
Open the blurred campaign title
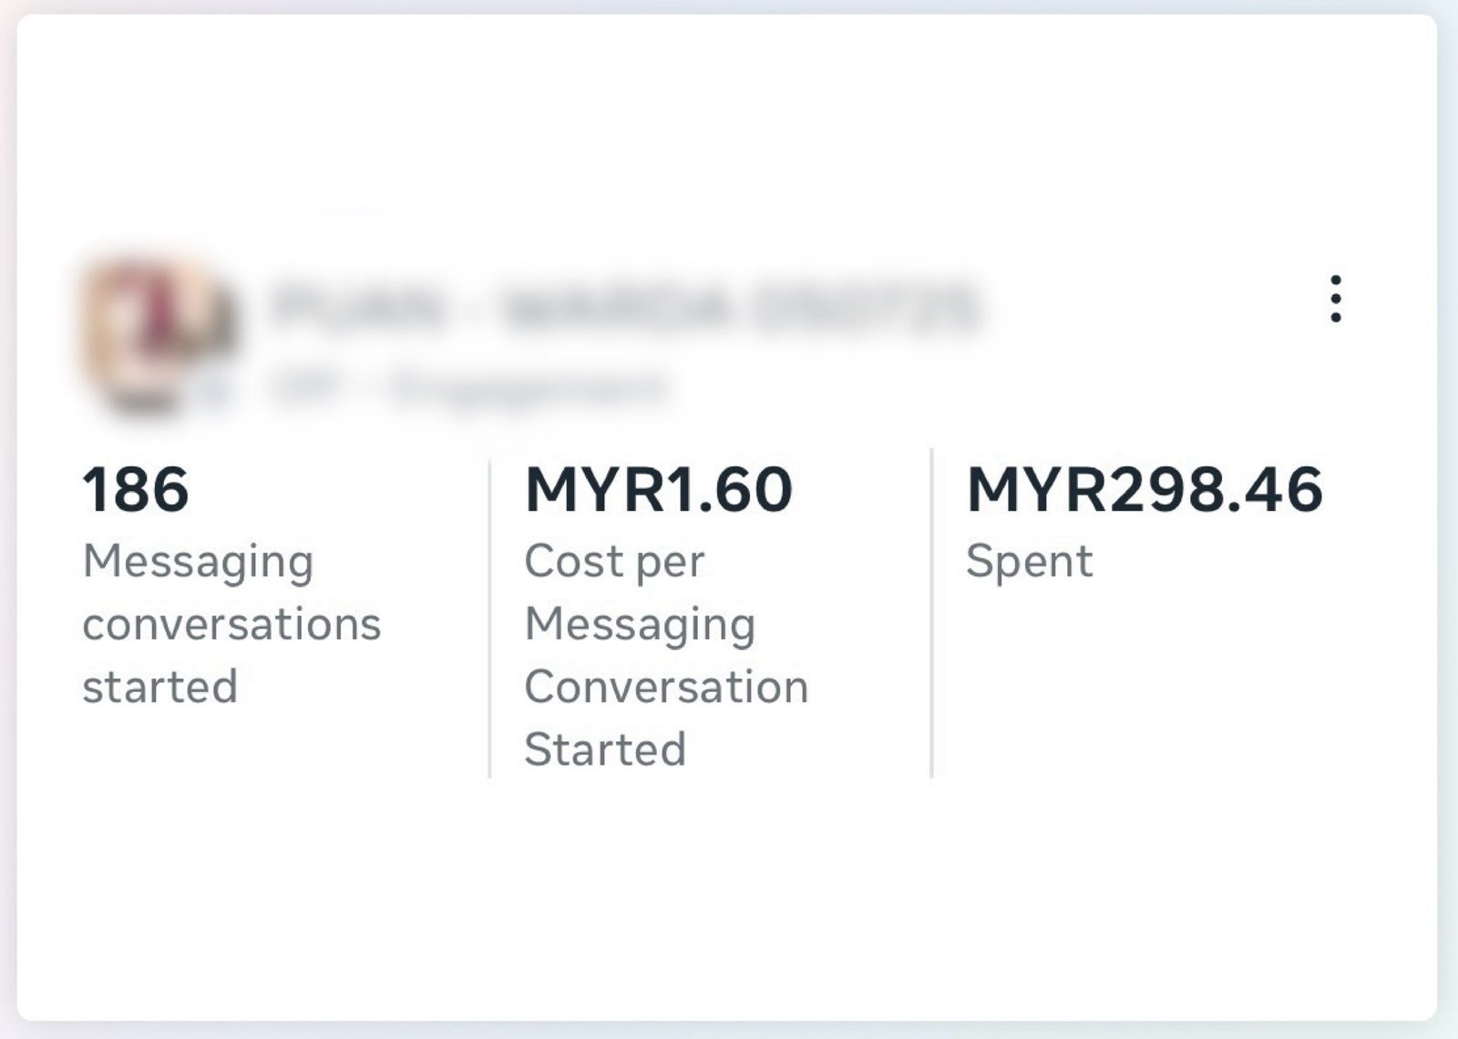coord(625,307)
